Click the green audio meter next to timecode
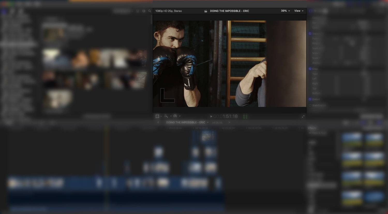 (245, 117)
